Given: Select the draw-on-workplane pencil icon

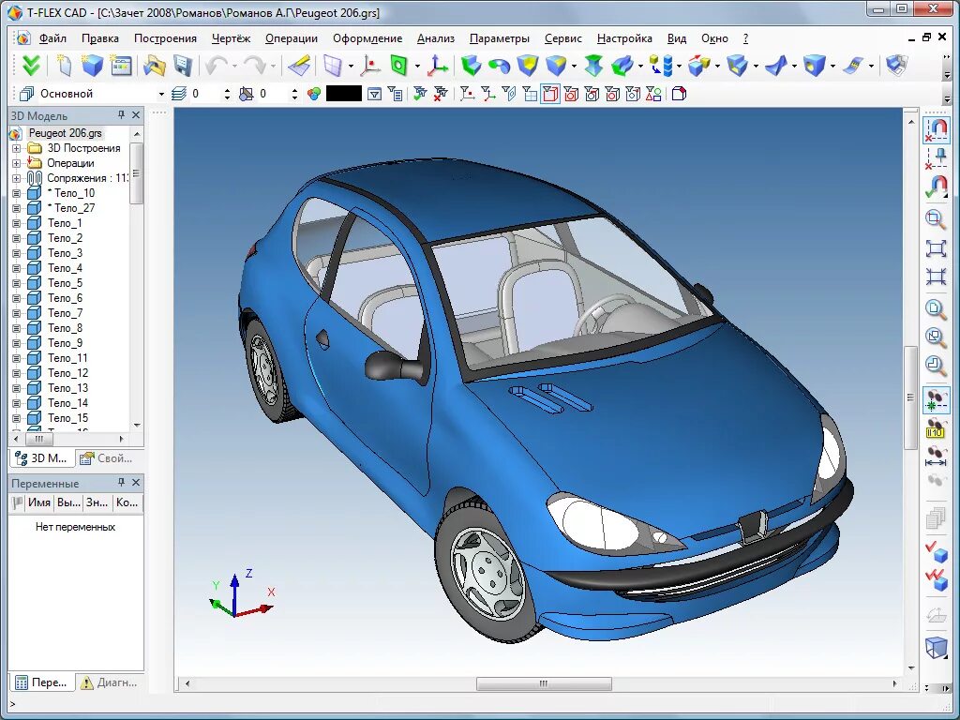Looking at the screenshot, I should [x=299, y=65].
